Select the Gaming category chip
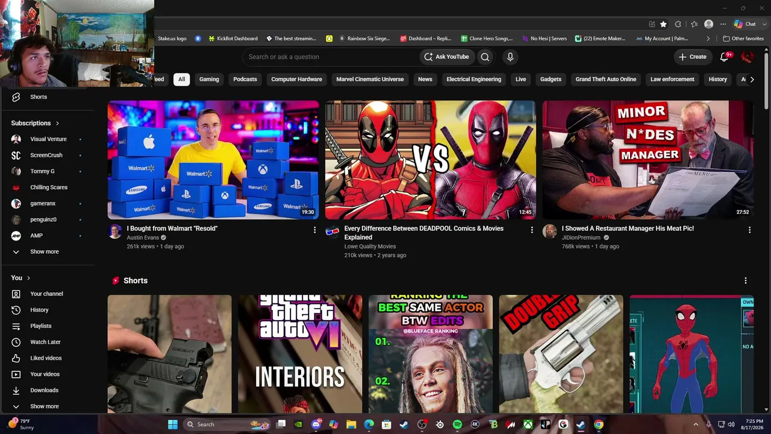 (x=209, y=80)
